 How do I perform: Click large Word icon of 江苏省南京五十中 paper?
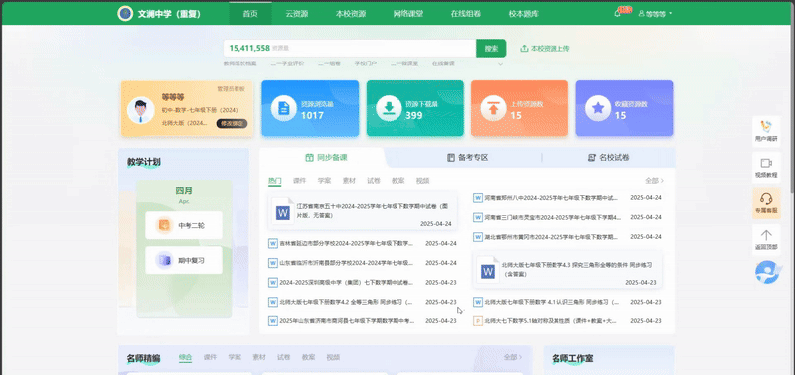pyautogui.click(x=283, y=211)
